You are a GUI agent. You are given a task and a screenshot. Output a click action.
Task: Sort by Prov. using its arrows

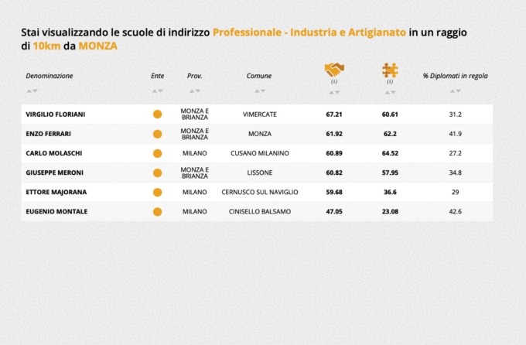[195, 91]
